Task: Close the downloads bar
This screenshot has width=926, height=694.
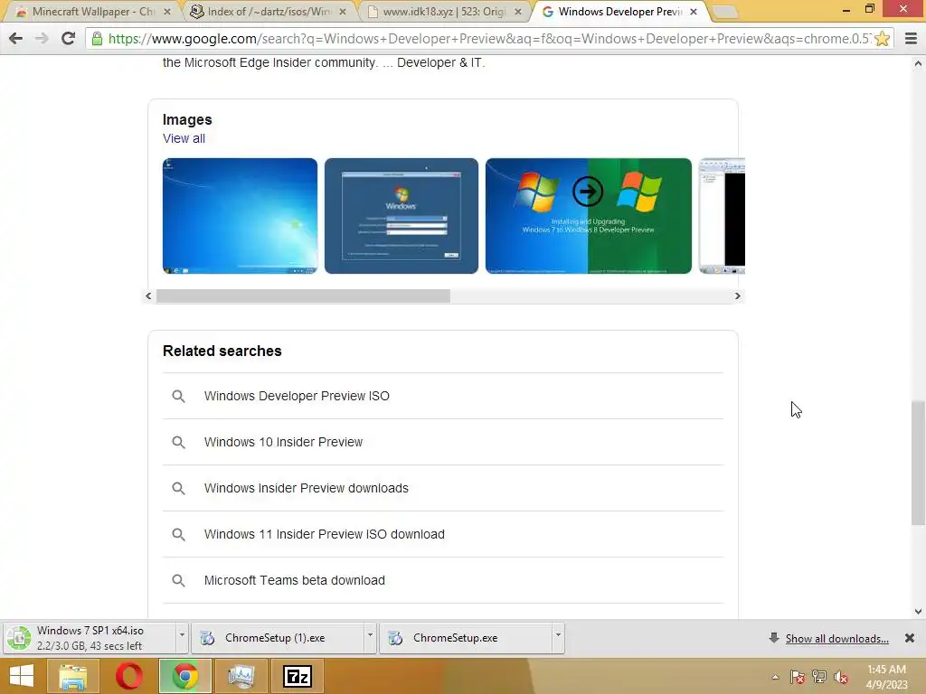Action: pos(910,638)
